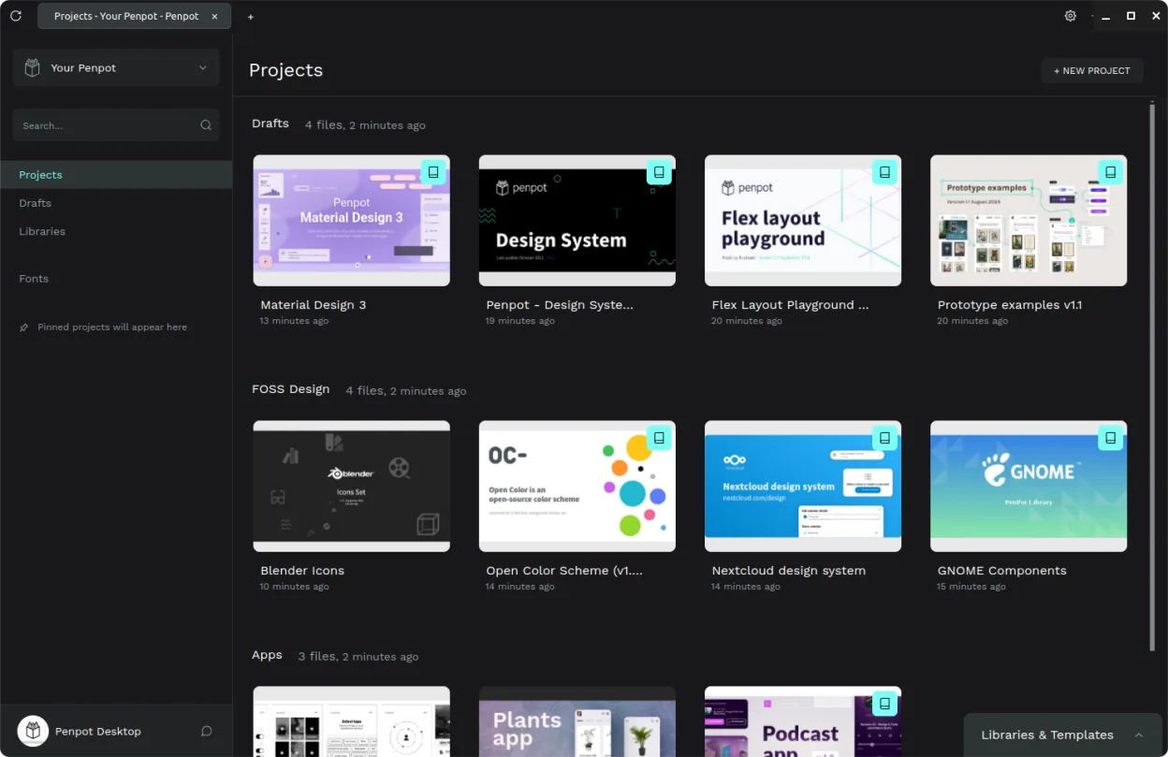
Task: Click the library badge on Podcast app
Action: (884, 704)
